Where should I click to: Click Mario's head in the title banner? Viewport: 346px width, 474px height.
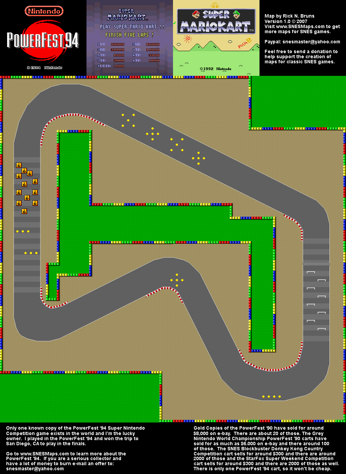[x=196, y=14]
